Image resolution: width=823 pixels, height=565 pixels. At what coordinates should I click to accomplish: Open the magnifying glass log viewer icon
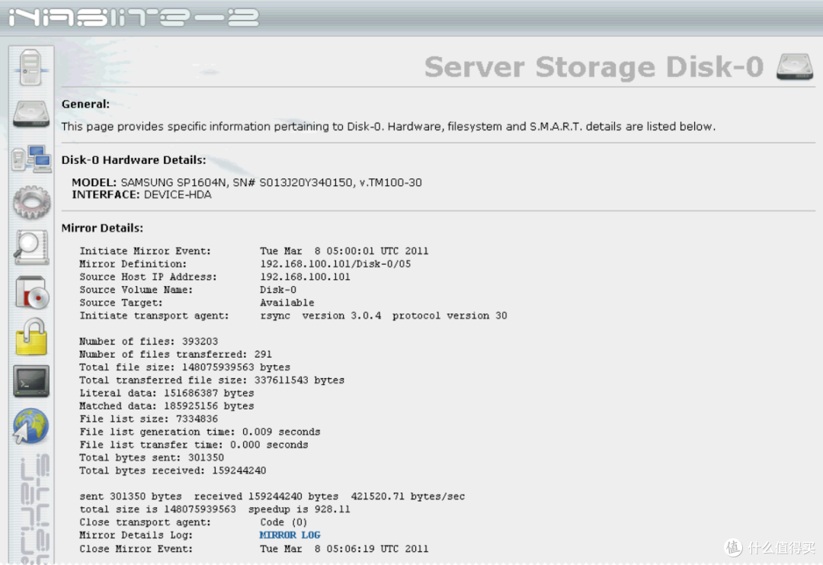point(30,248)
